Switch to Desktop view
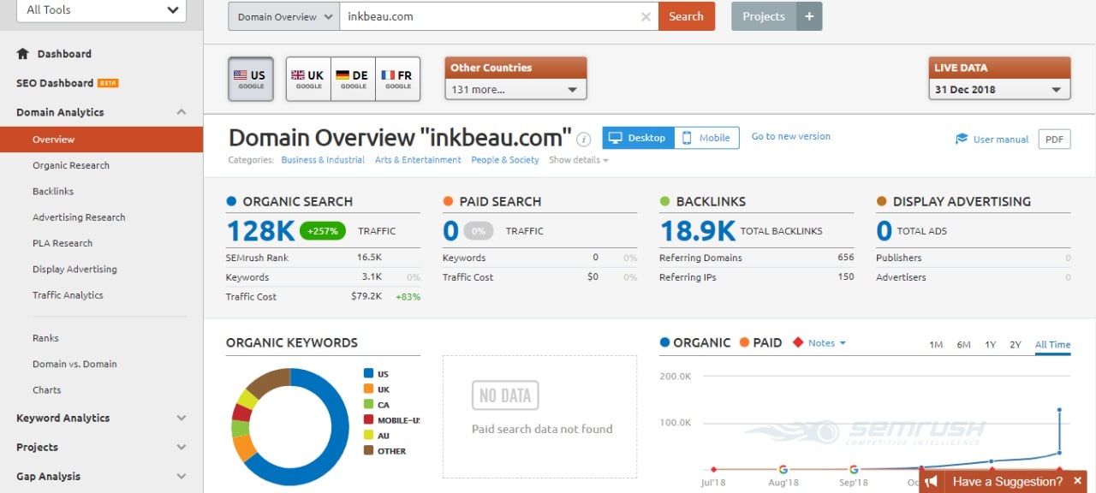 638,138
